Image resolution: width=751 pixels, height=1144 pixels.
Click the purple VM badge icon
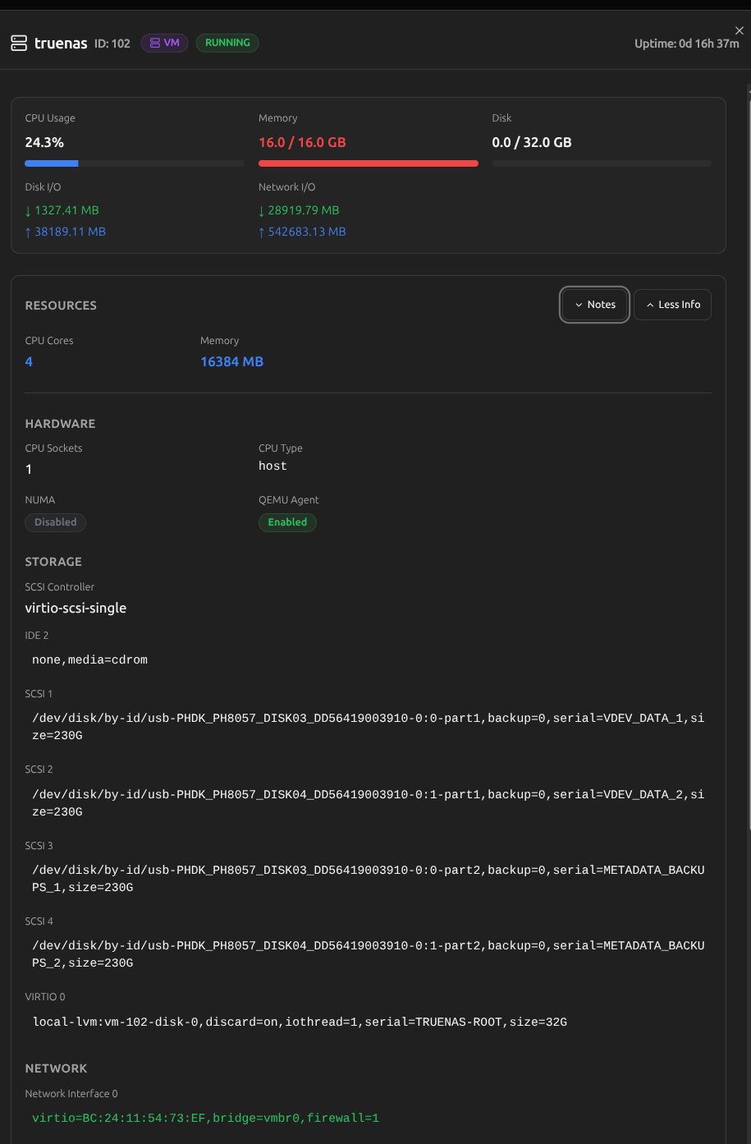[155, 43]
